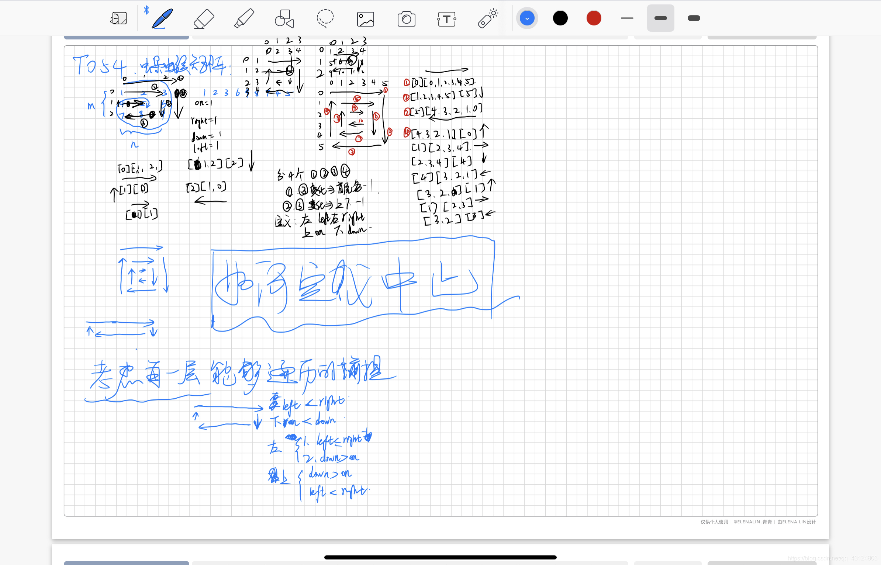The height and width of the screenshot is (565, 881).
Task: Select the Lasso selection tool
Action: [325, 18]
